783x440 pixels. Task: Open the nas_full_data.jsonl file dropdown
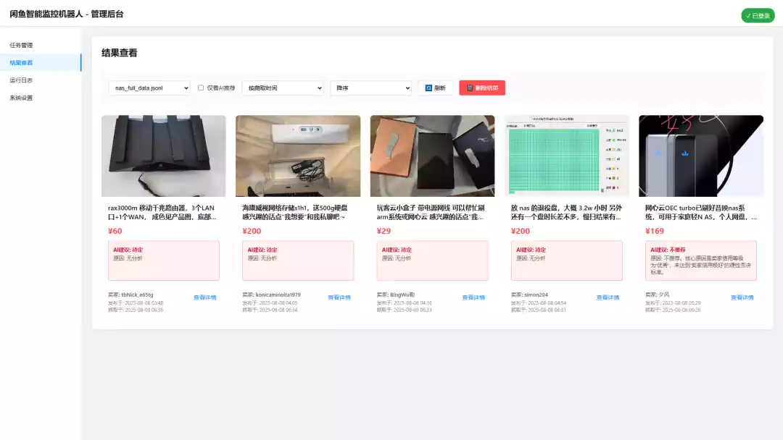click(149, 88)
